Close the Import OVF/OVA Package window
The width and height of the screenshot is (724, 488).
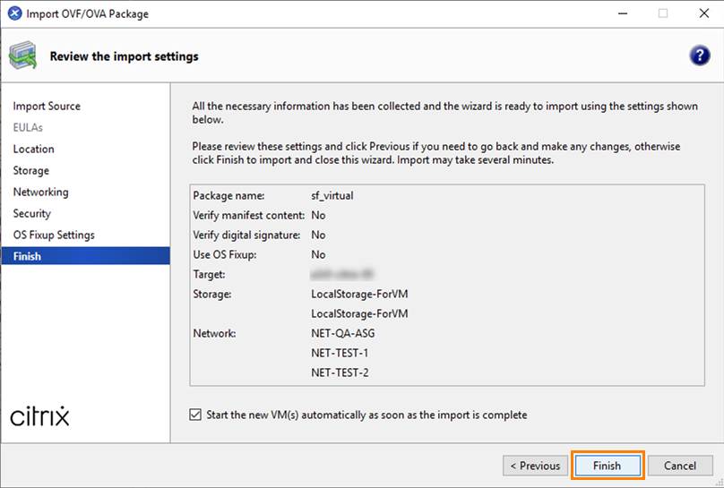click(x=702, y=13)
